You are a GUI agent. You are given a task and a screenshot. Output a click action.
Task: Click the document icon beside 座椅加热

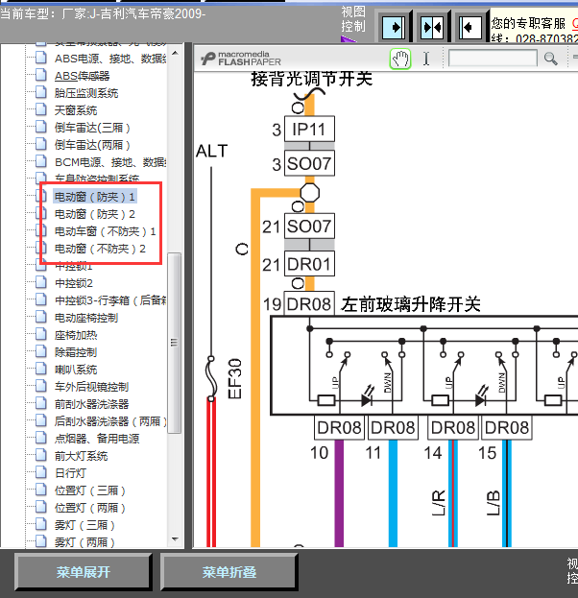click(x=41, y=334)
